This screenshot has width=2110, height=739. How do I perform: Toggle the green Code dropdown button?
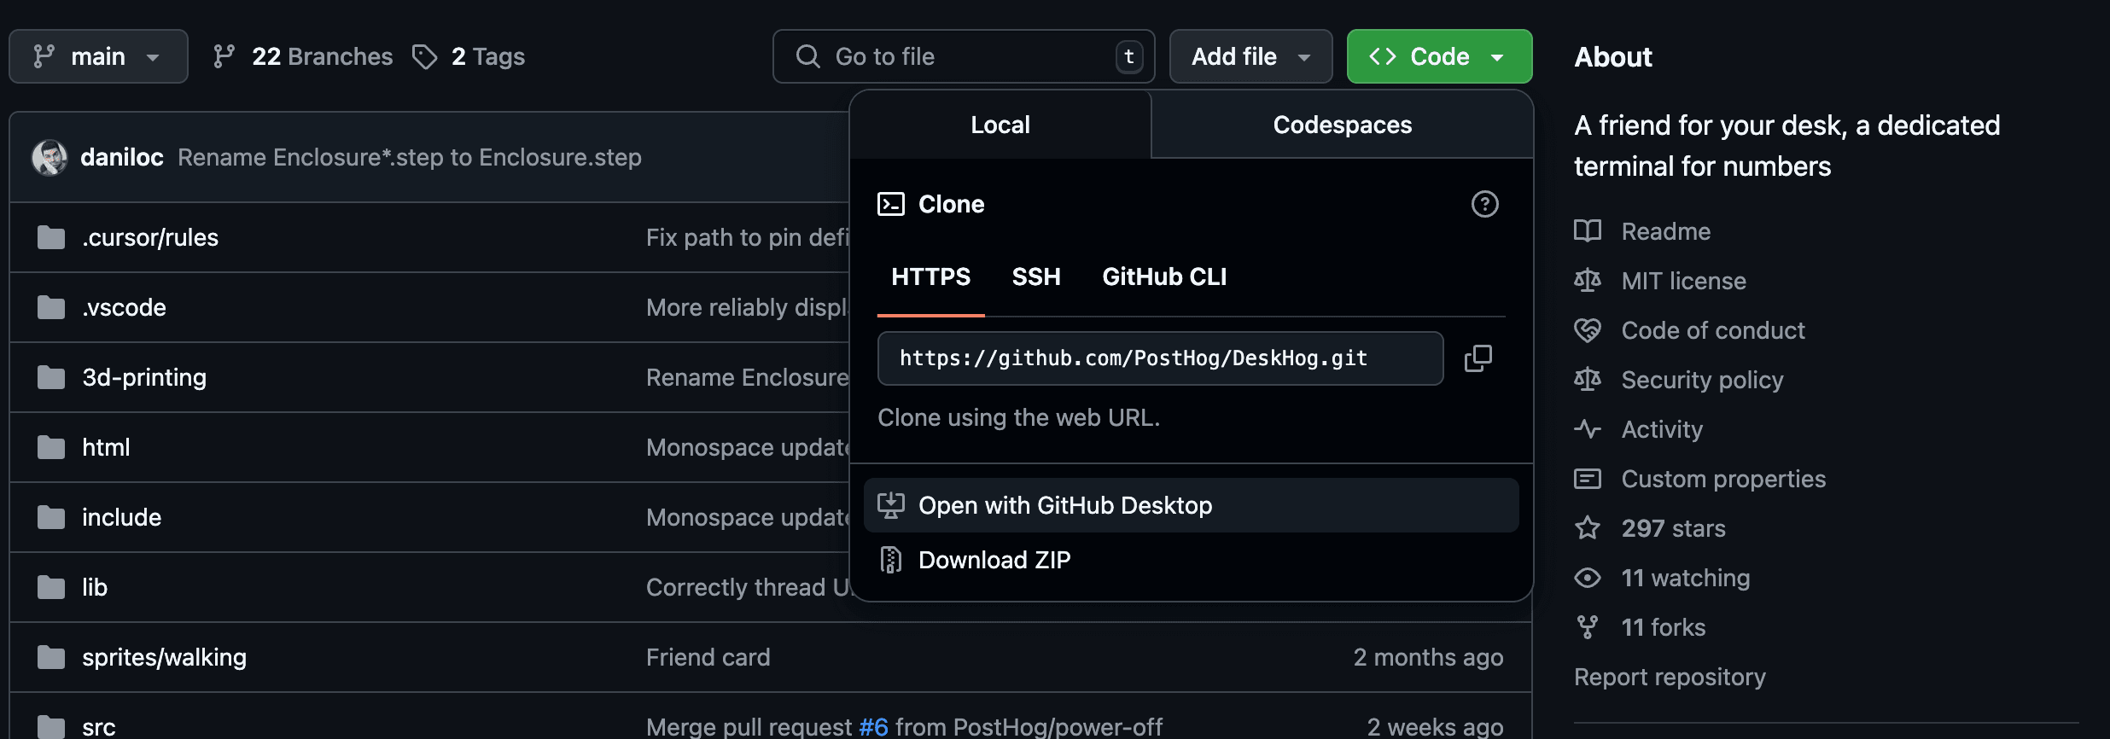click(x=1439, y=56)
